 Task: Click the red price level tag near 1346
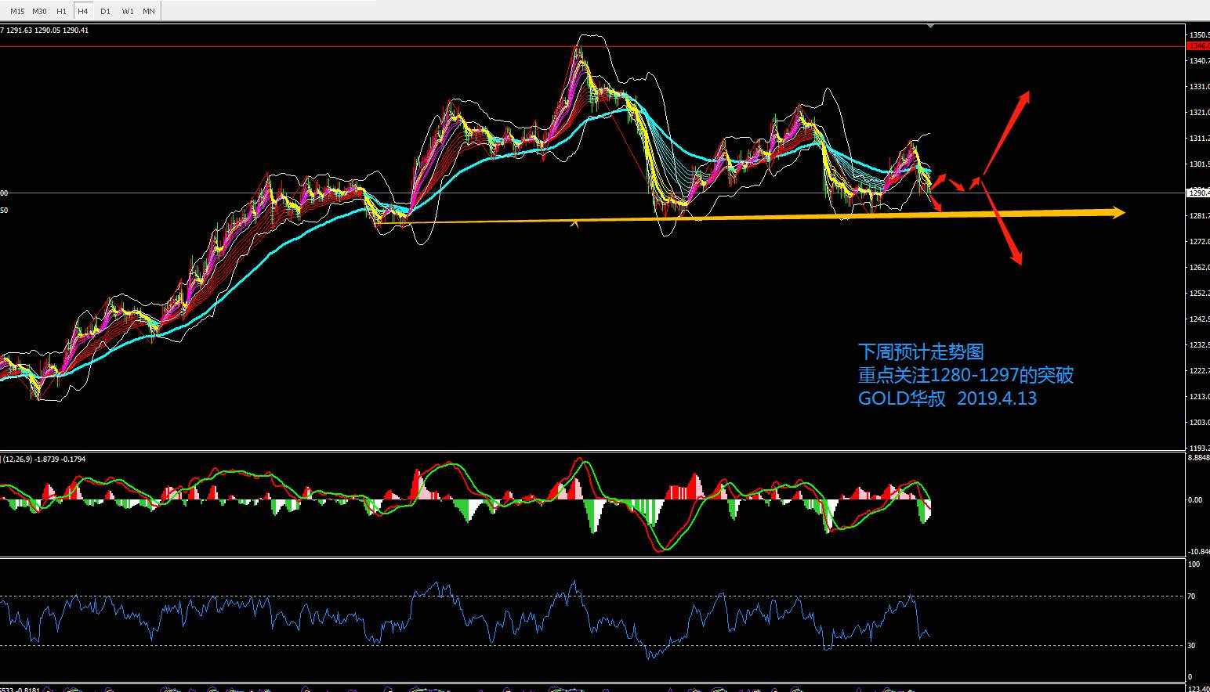point(1198,46)
